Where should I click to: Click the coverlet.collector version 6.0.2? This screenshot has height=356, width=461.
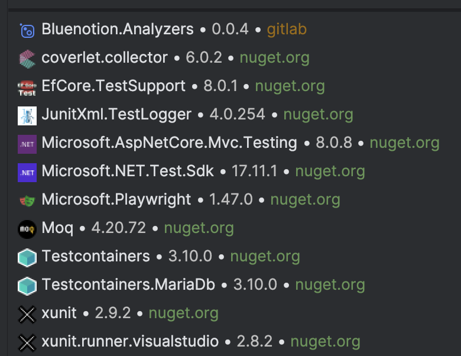(203, 57)
